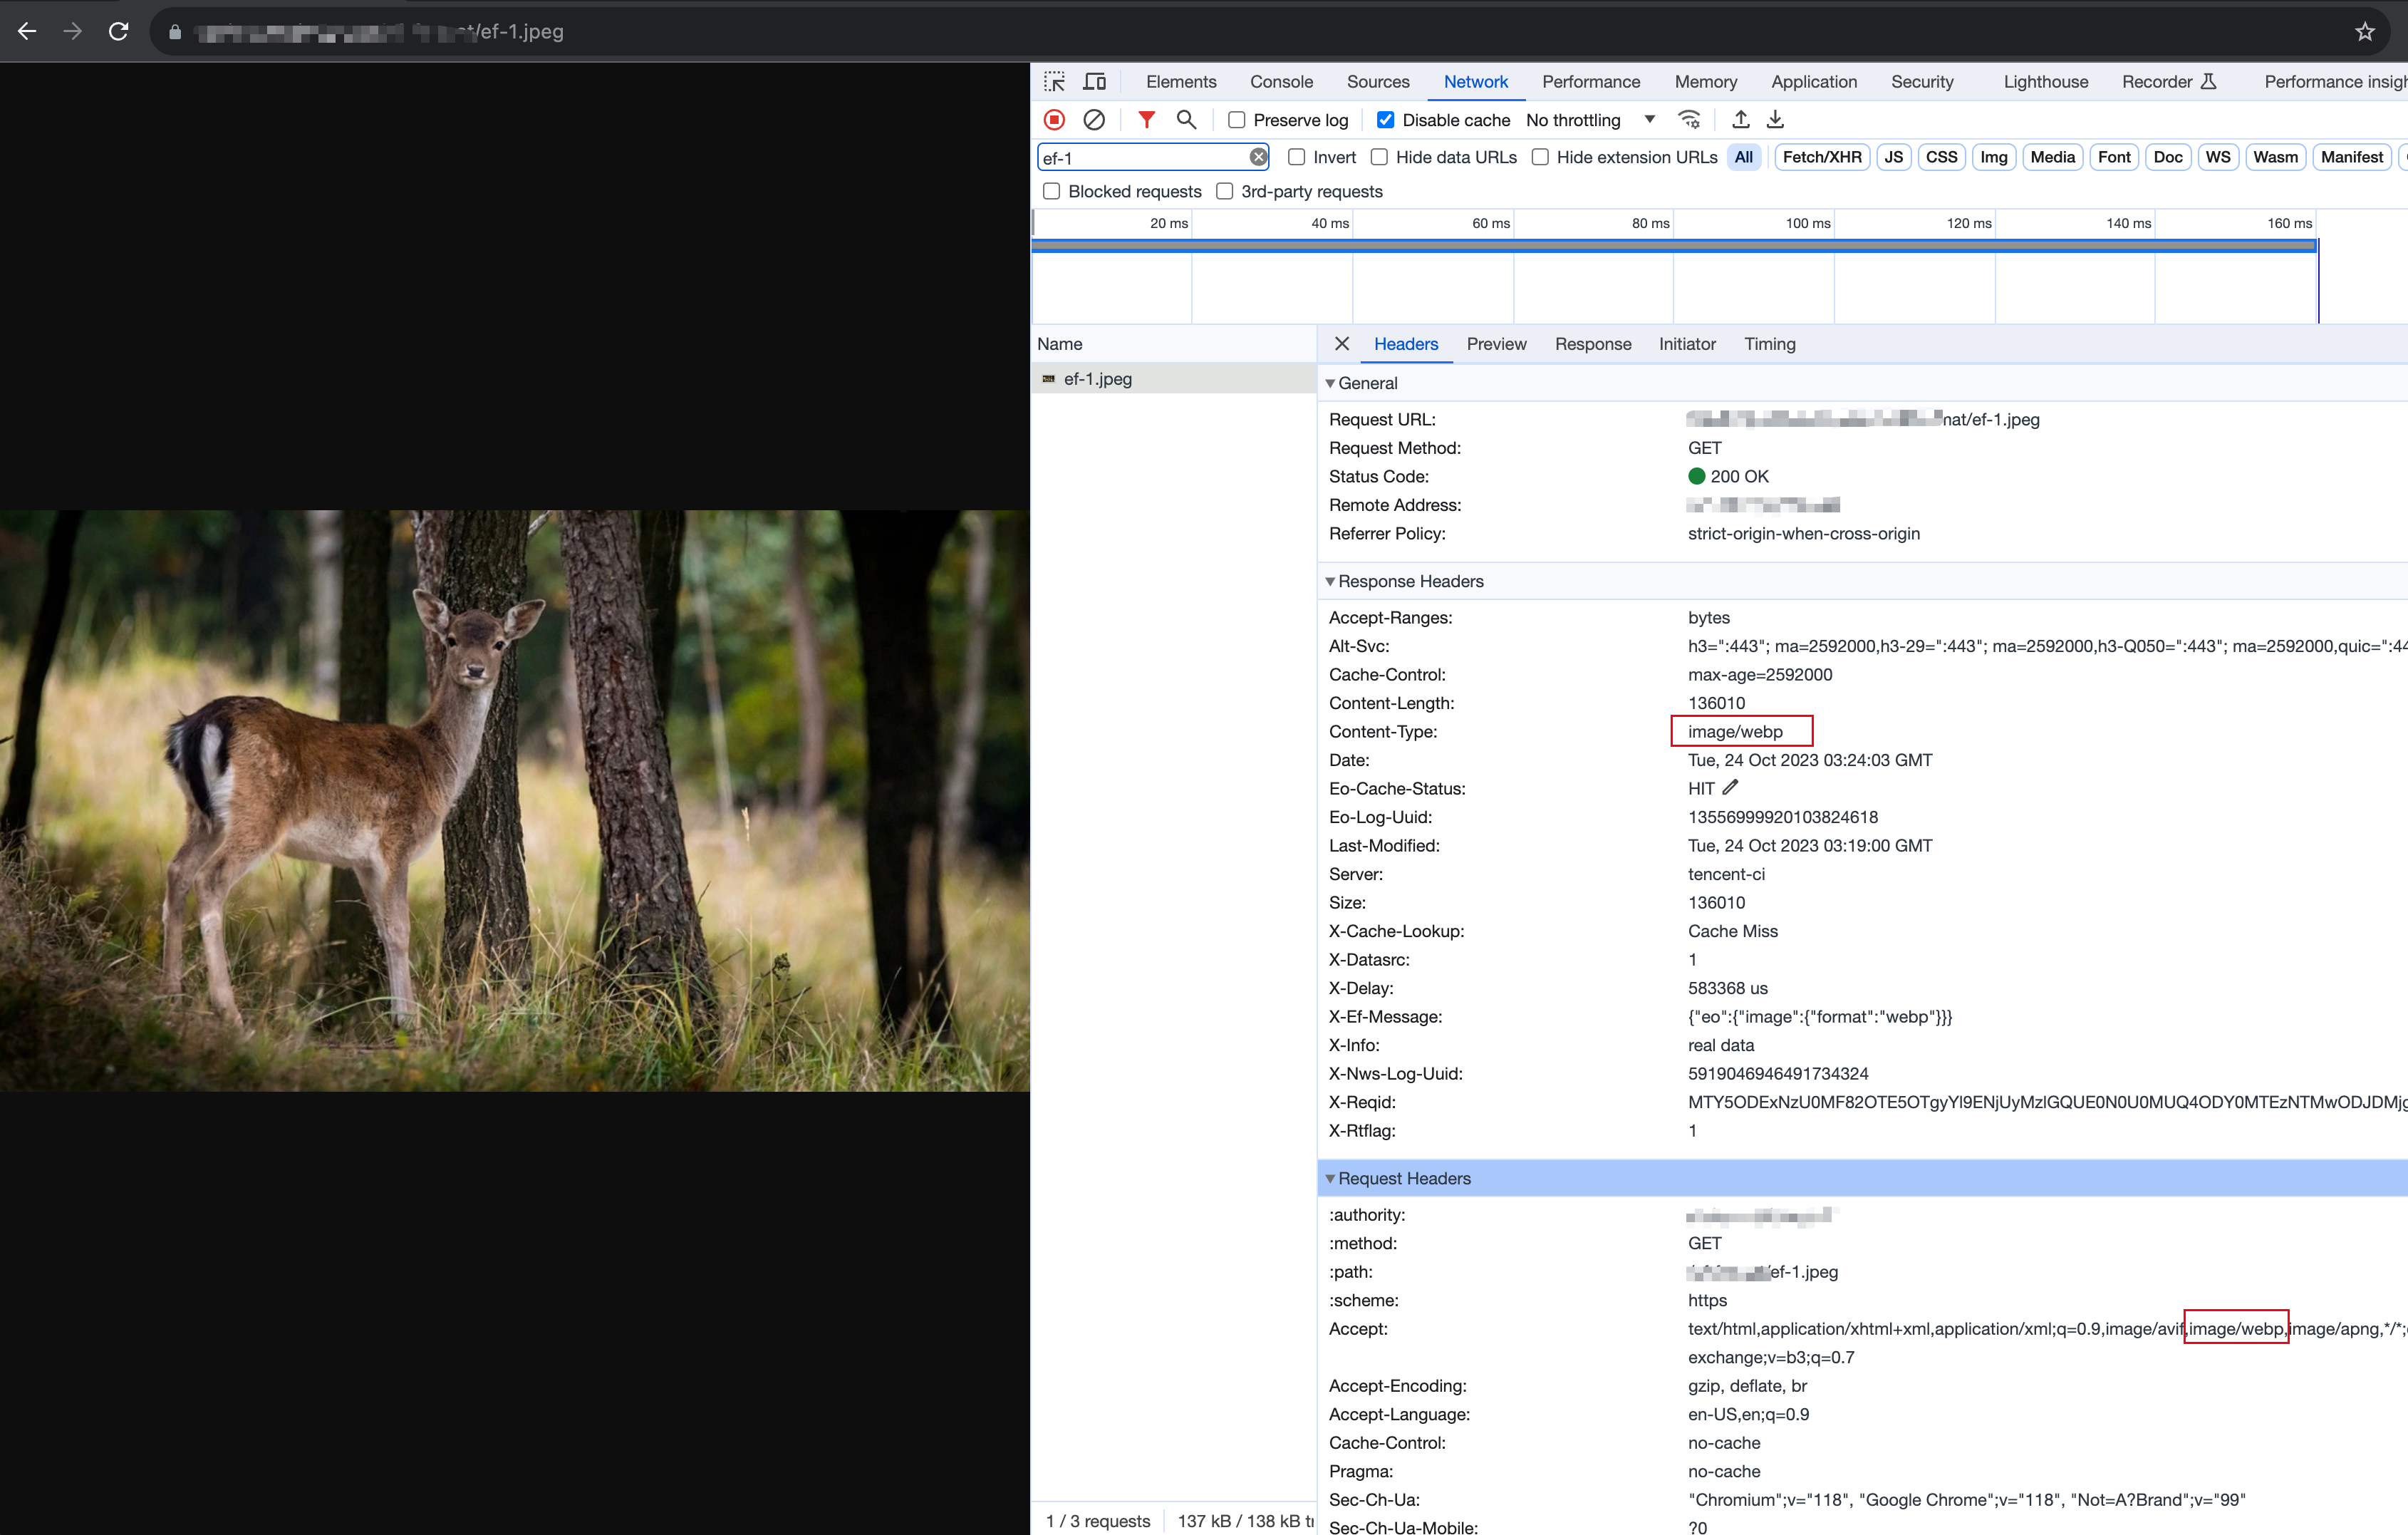This screenshot has height=1535, width=2408.
Task: Enable the Preserve log checkbox
Action: (1237, 120)
